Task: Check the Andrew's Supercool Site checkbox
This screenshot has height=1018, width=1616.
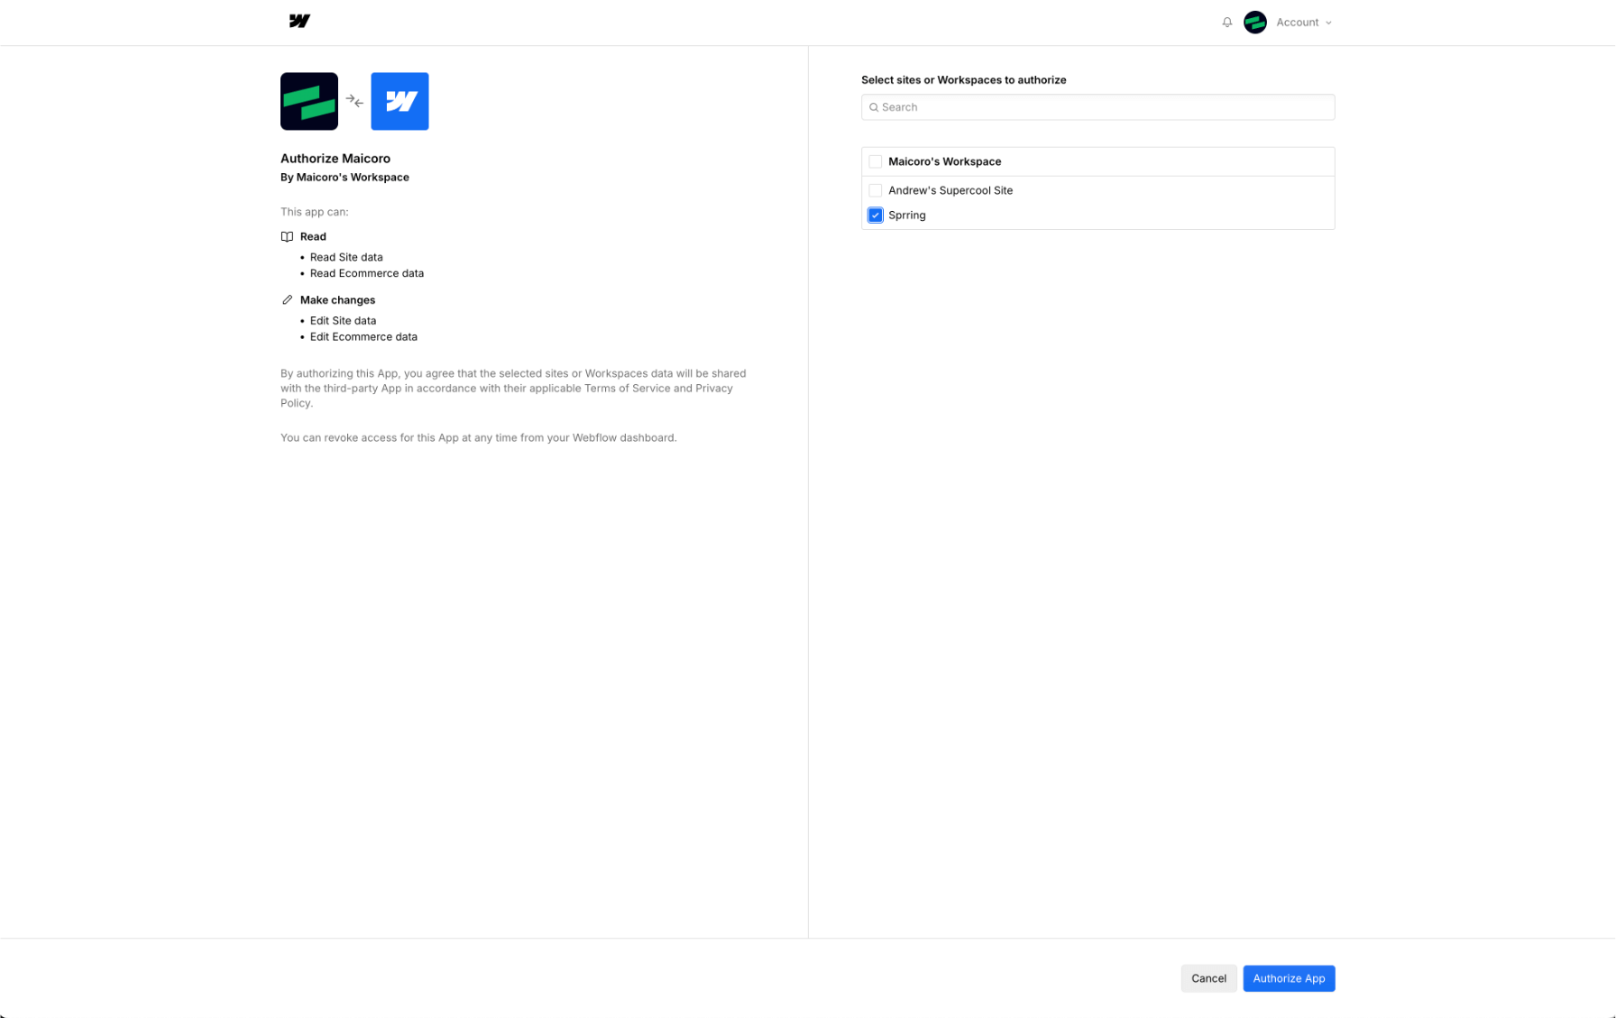Action: pos(875,190)
